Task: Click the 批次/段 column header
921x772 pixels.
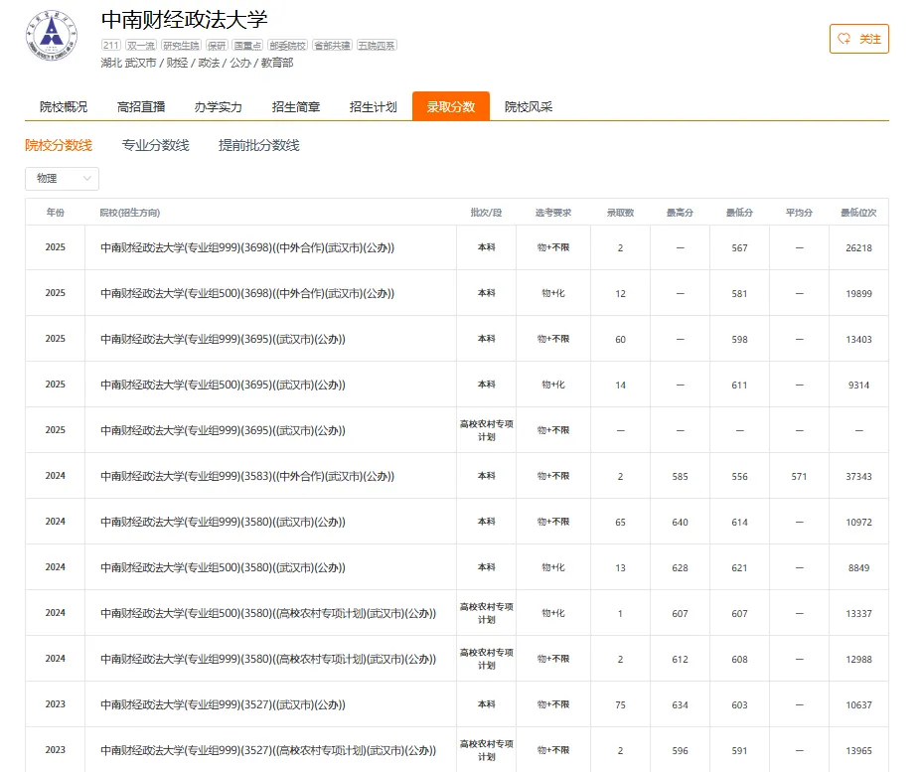Action: coord(487,212)
